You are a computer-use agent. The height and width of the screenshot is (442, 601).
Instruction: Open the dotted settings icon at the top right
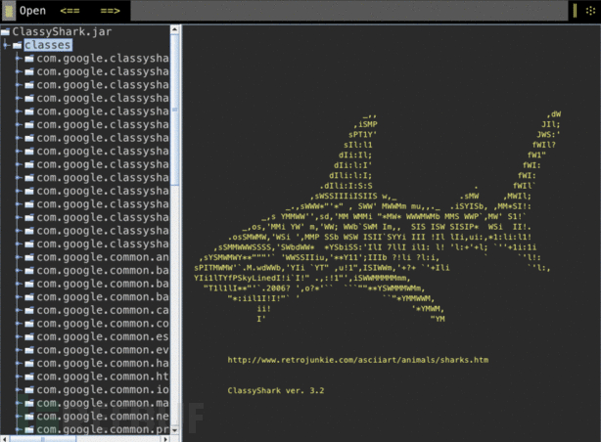point(590,11)
